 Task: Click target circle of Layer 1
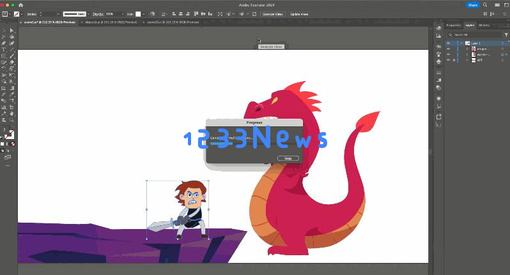502,43
